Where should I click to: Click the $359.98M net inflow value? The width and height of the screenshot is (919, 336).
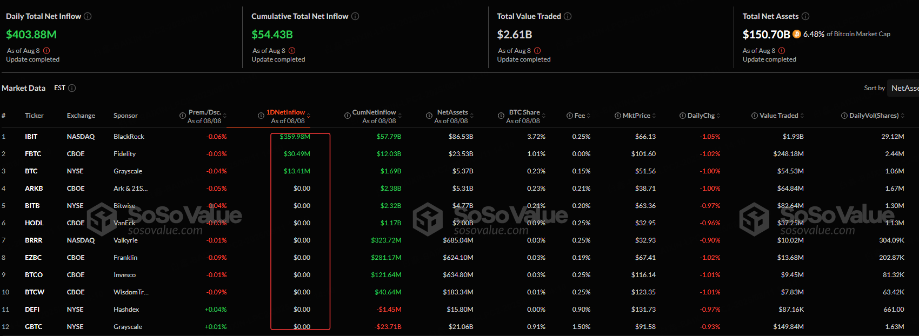tap(295, 137)
